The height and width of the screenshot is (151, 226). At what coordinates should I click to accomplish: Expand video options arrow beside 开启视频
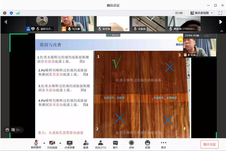tap(60, 143)
